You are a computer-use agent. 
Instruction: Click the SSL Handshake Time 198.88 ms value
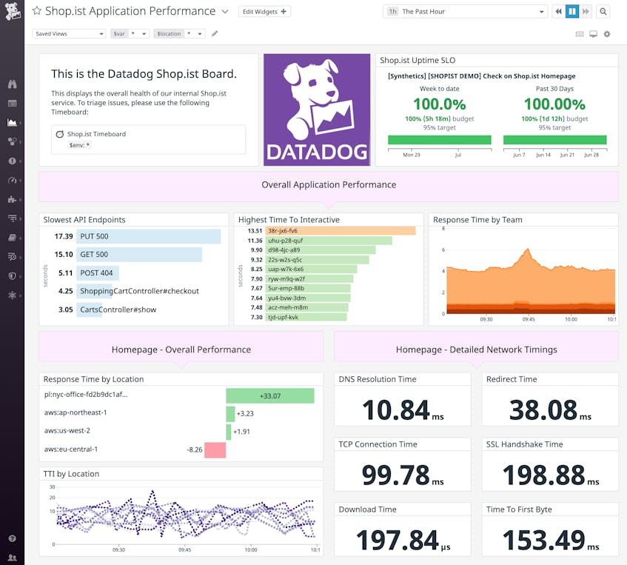551,475
